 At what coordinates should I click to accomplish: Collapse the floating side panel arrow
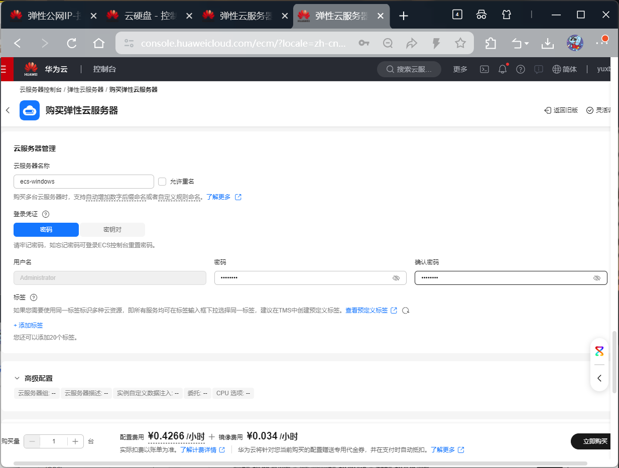[x=599, y=378]
